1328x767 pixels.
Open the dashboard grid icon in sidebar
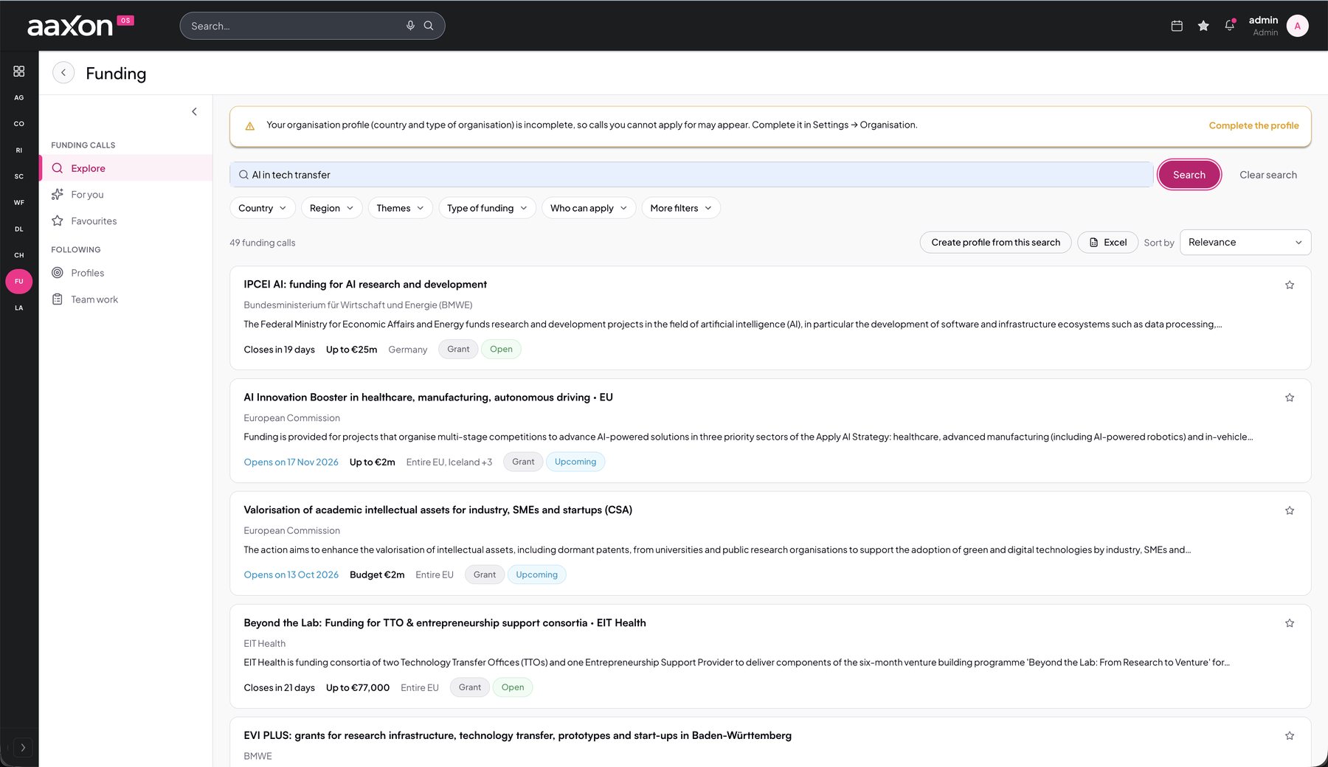(x=19, y=71)
